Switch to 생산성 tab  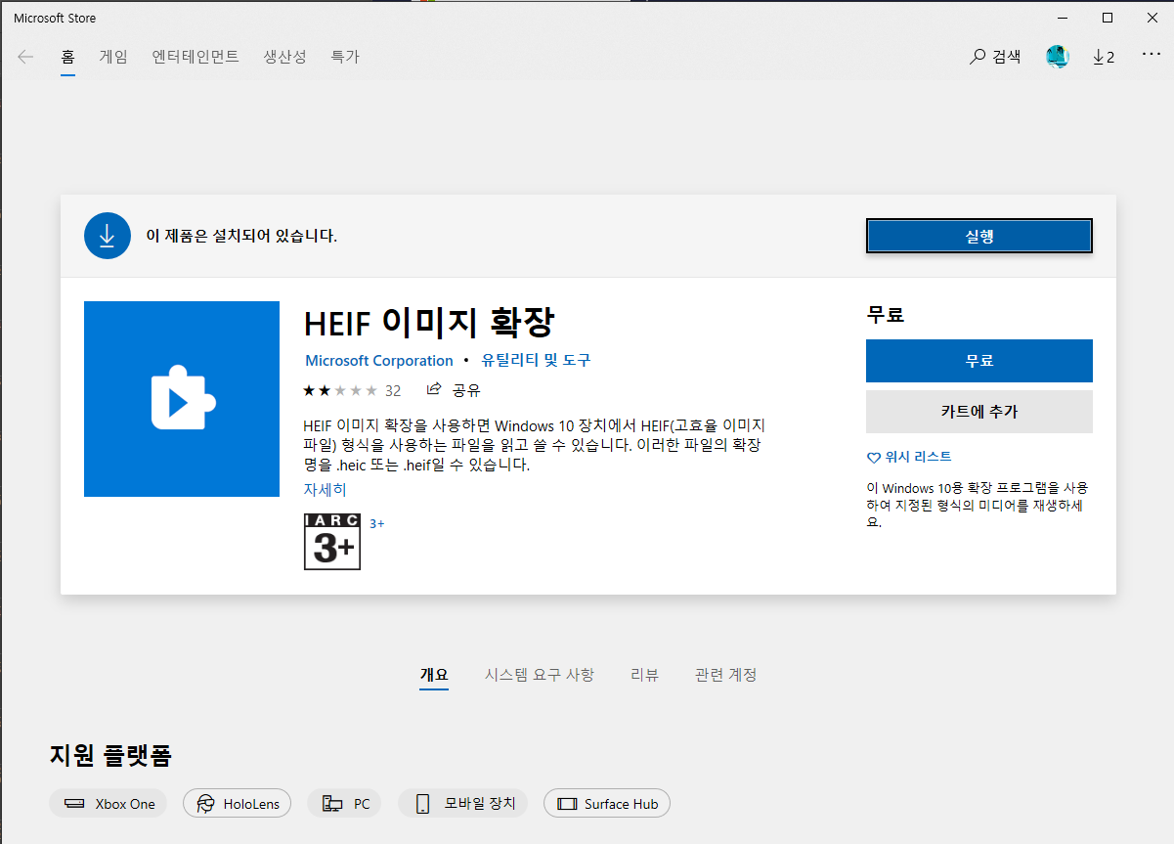[x=284, y=57]
